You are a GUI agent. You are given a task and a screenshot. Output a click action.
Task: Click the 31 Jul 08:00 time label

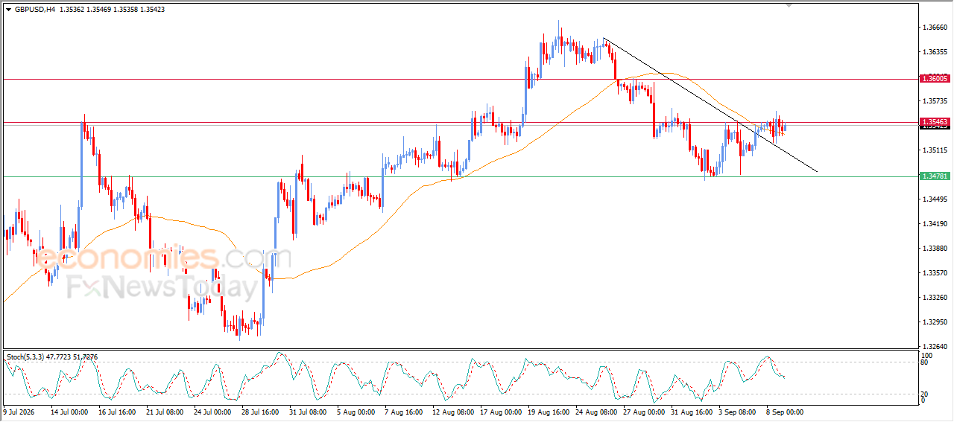click(x=307, y=411)
